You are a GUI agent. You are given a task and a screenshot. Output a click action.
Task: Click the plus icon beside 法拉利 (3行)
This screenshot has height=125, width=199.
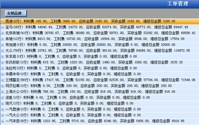2,68
